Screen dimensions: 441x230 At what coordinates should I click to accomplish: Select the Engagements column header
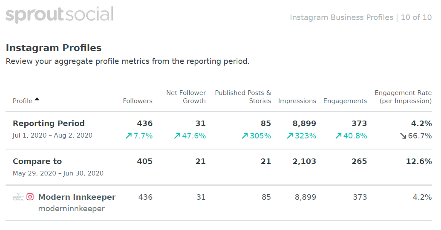[x=345, y=101]
